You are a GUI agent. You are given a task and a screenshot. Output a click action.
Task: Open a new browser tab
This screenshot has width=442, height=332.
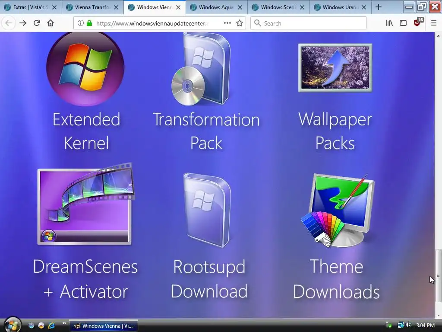379,7
